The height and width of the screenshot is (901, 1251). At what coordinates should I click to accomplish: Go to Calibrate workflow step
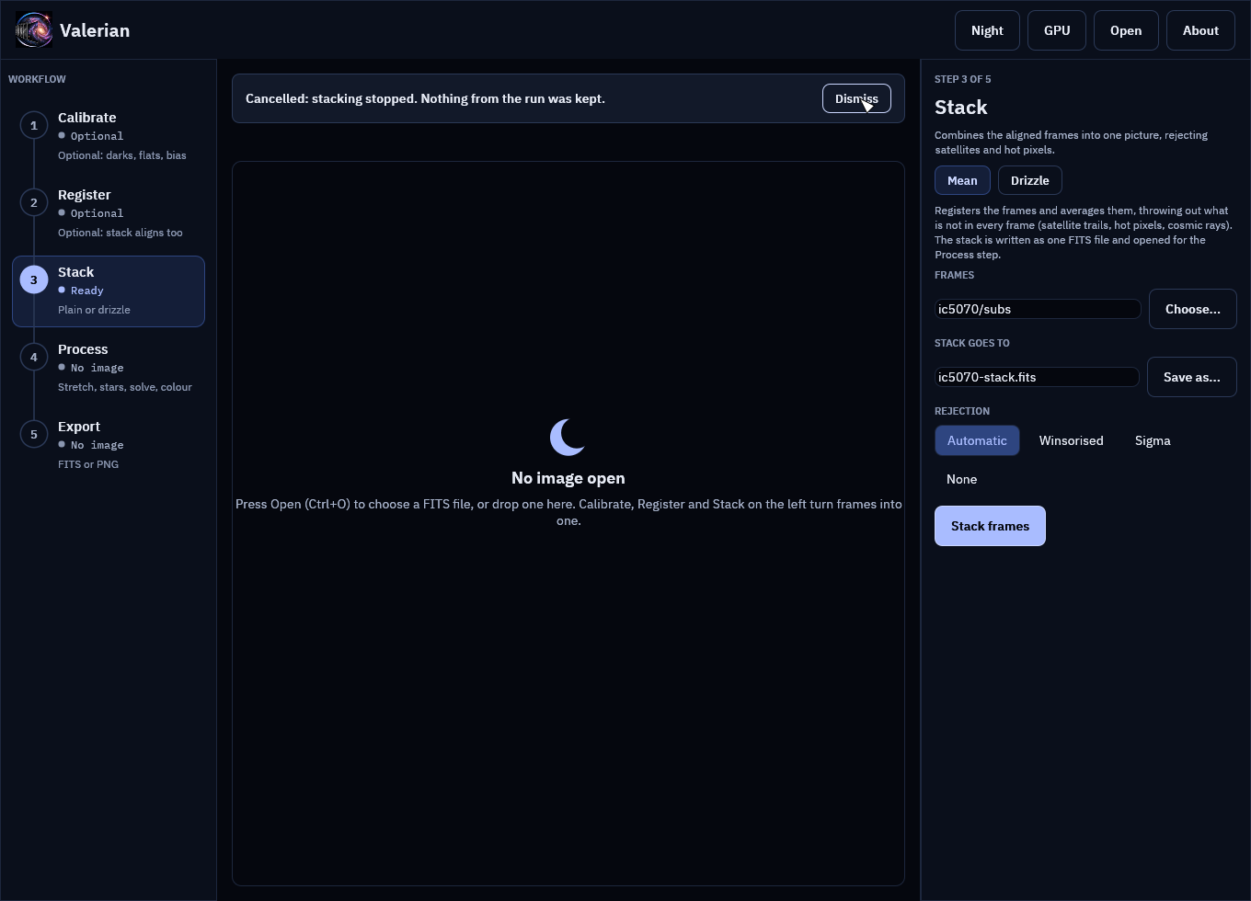tap(109, 136)
